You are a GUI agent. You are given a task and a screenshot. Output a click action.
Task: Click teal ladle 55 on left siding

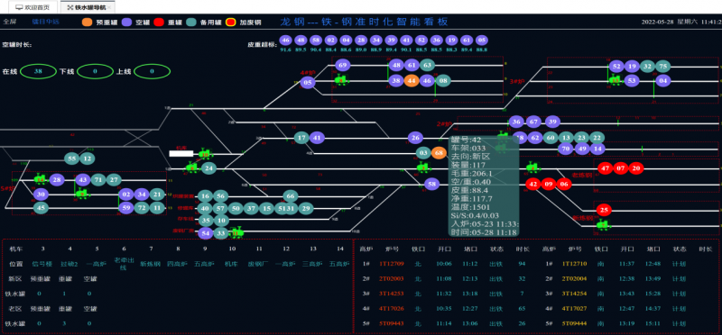click(x=72, y=159)
